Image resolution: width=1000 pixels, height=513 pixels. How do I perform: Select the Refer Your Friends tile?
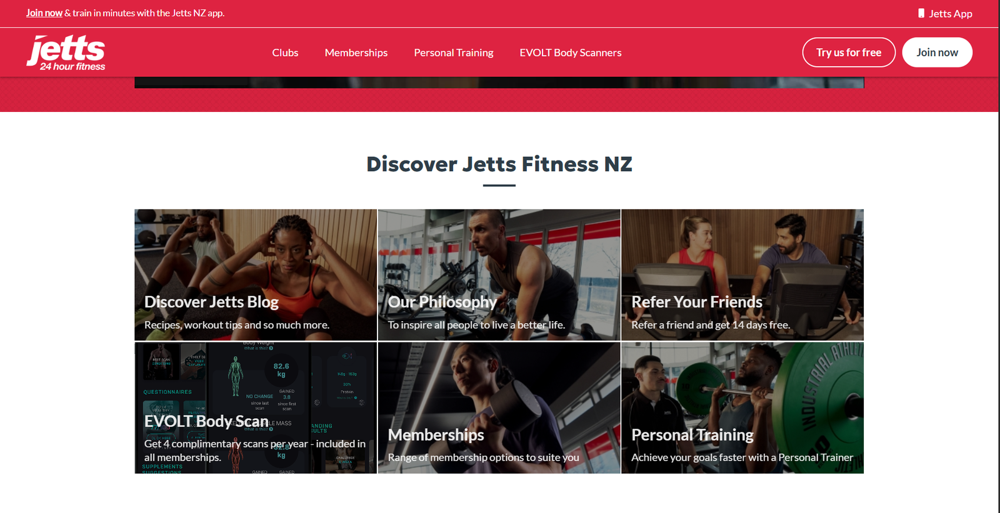742,275
